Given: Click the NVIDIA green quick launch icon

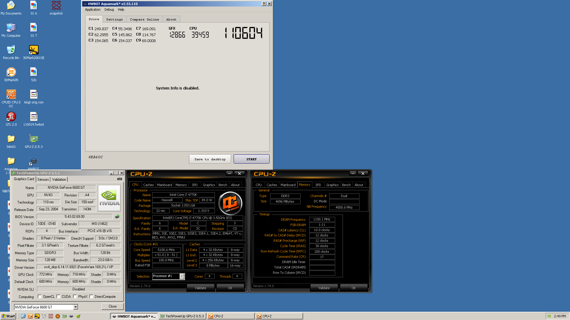Looking at the screenshot, I should point(78,316).
